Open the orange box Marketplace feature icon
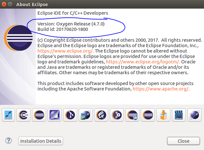 pyautogui.click(x=163, y=115)
